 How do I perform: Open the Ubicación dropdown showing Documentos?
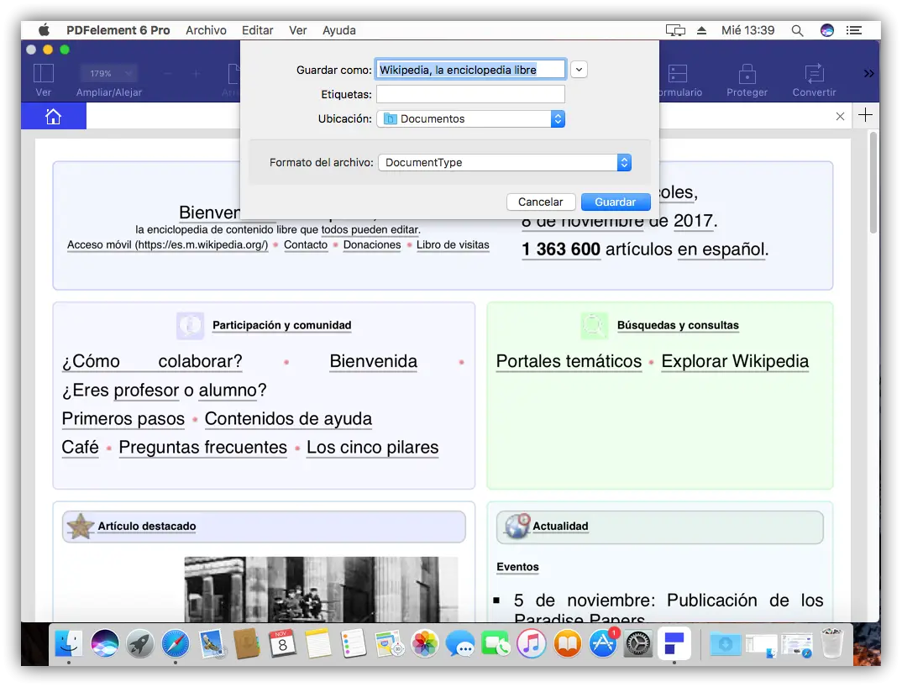(470, 118)
